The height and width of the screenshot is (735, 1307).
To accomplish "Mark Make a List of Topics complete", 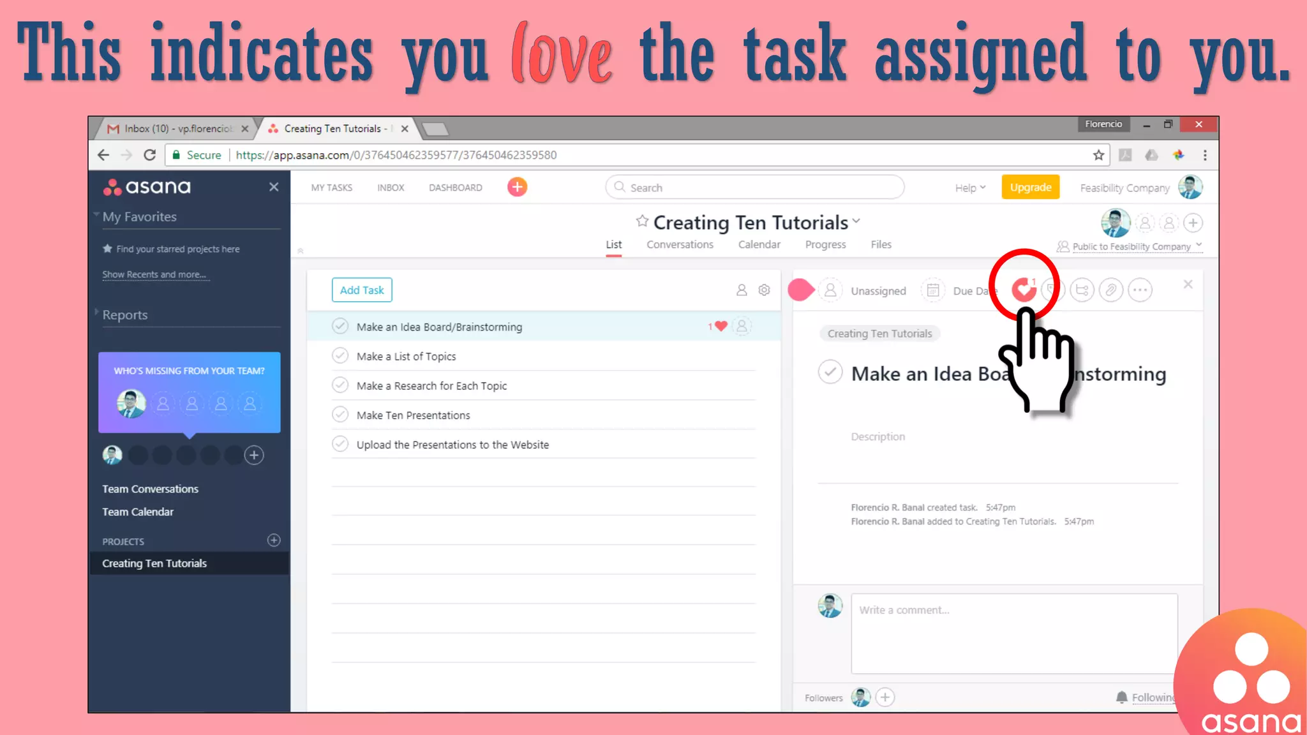I will (340, 355).
